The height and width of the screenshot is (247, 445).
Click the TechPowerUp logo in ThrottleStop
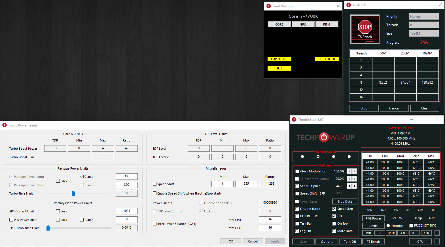click(325, 137)
